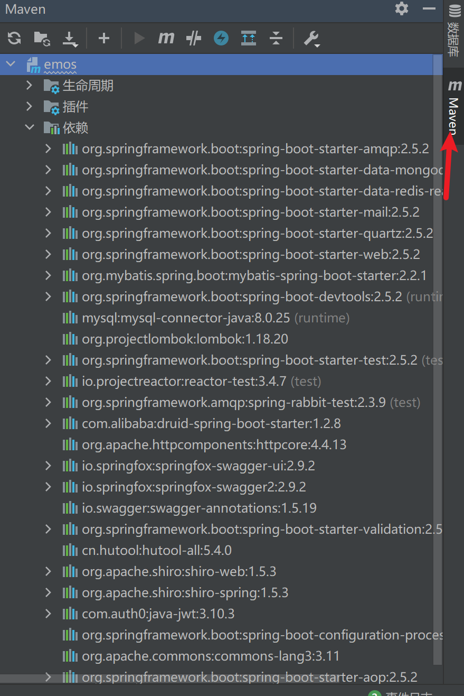The width and height of the screenshot is (464, 696).
Task: Click the gear icon in the title bar
Action: point(401,9)
